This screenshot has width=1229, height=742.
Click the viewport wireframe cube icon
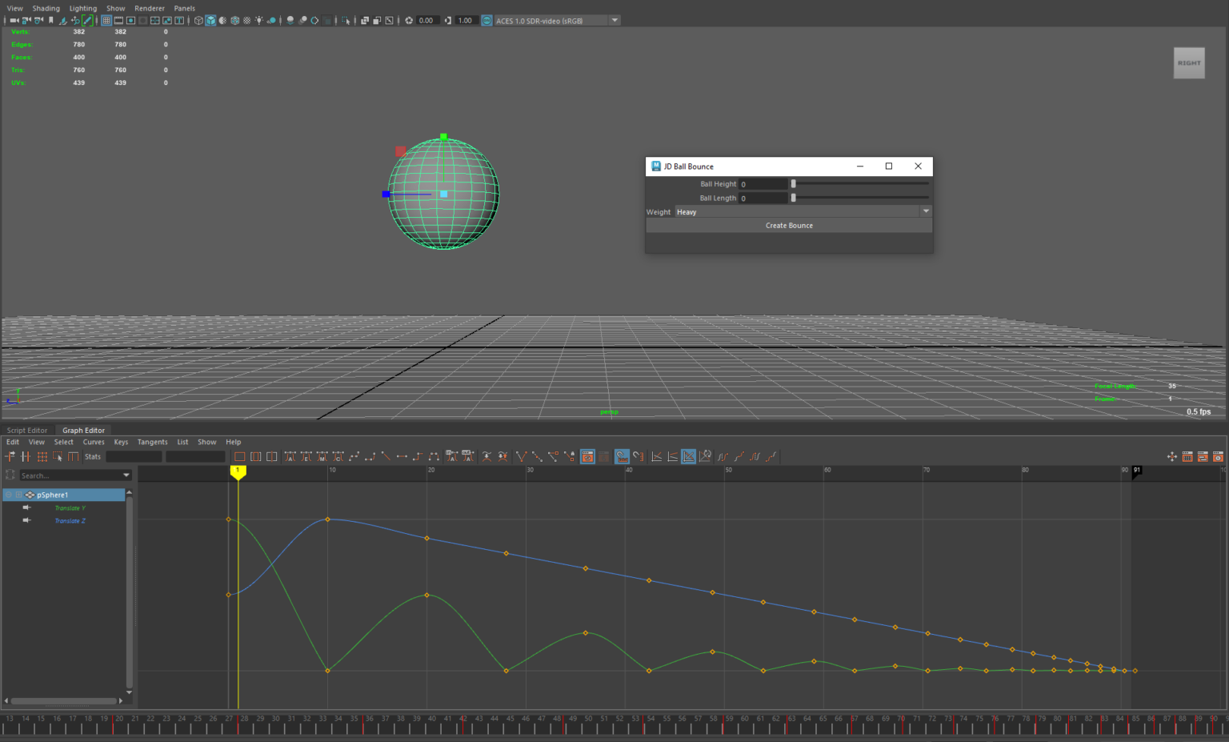[198, 20]
